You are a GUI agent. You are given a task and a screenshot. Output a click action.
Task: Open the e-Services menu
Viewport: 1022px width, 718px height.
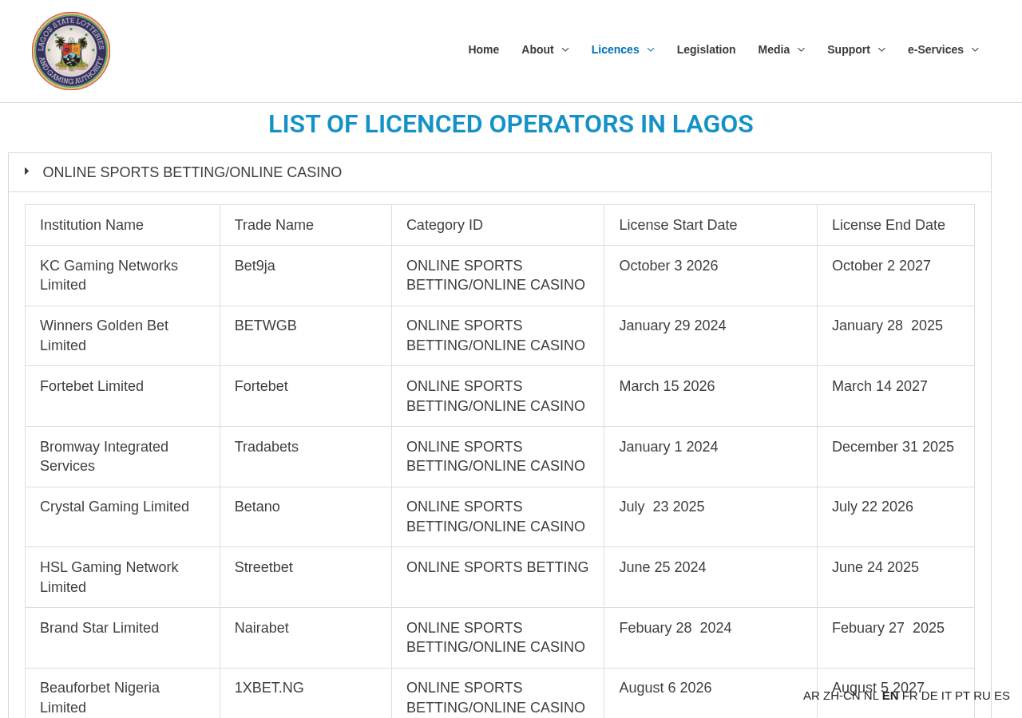point(936,49)
